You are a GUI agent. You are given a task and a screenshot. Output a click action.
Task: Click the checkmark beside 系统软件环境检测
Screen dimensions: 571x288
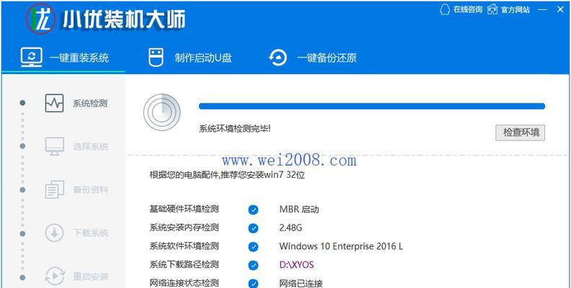[x=253, y=246]
